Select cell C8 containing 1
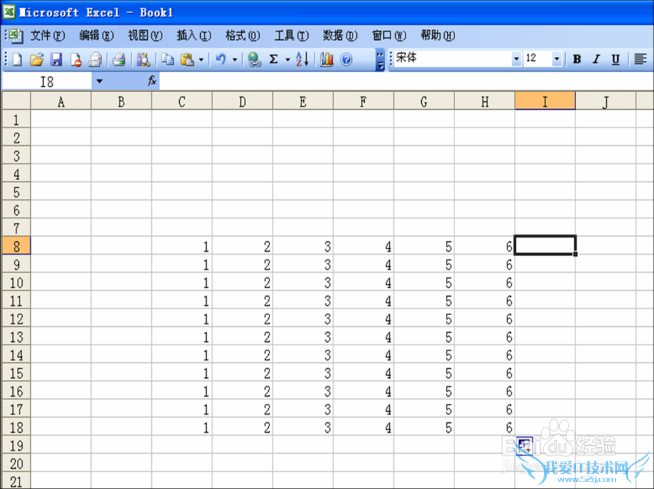Screen dimensions: 654x489 point(182,246)
